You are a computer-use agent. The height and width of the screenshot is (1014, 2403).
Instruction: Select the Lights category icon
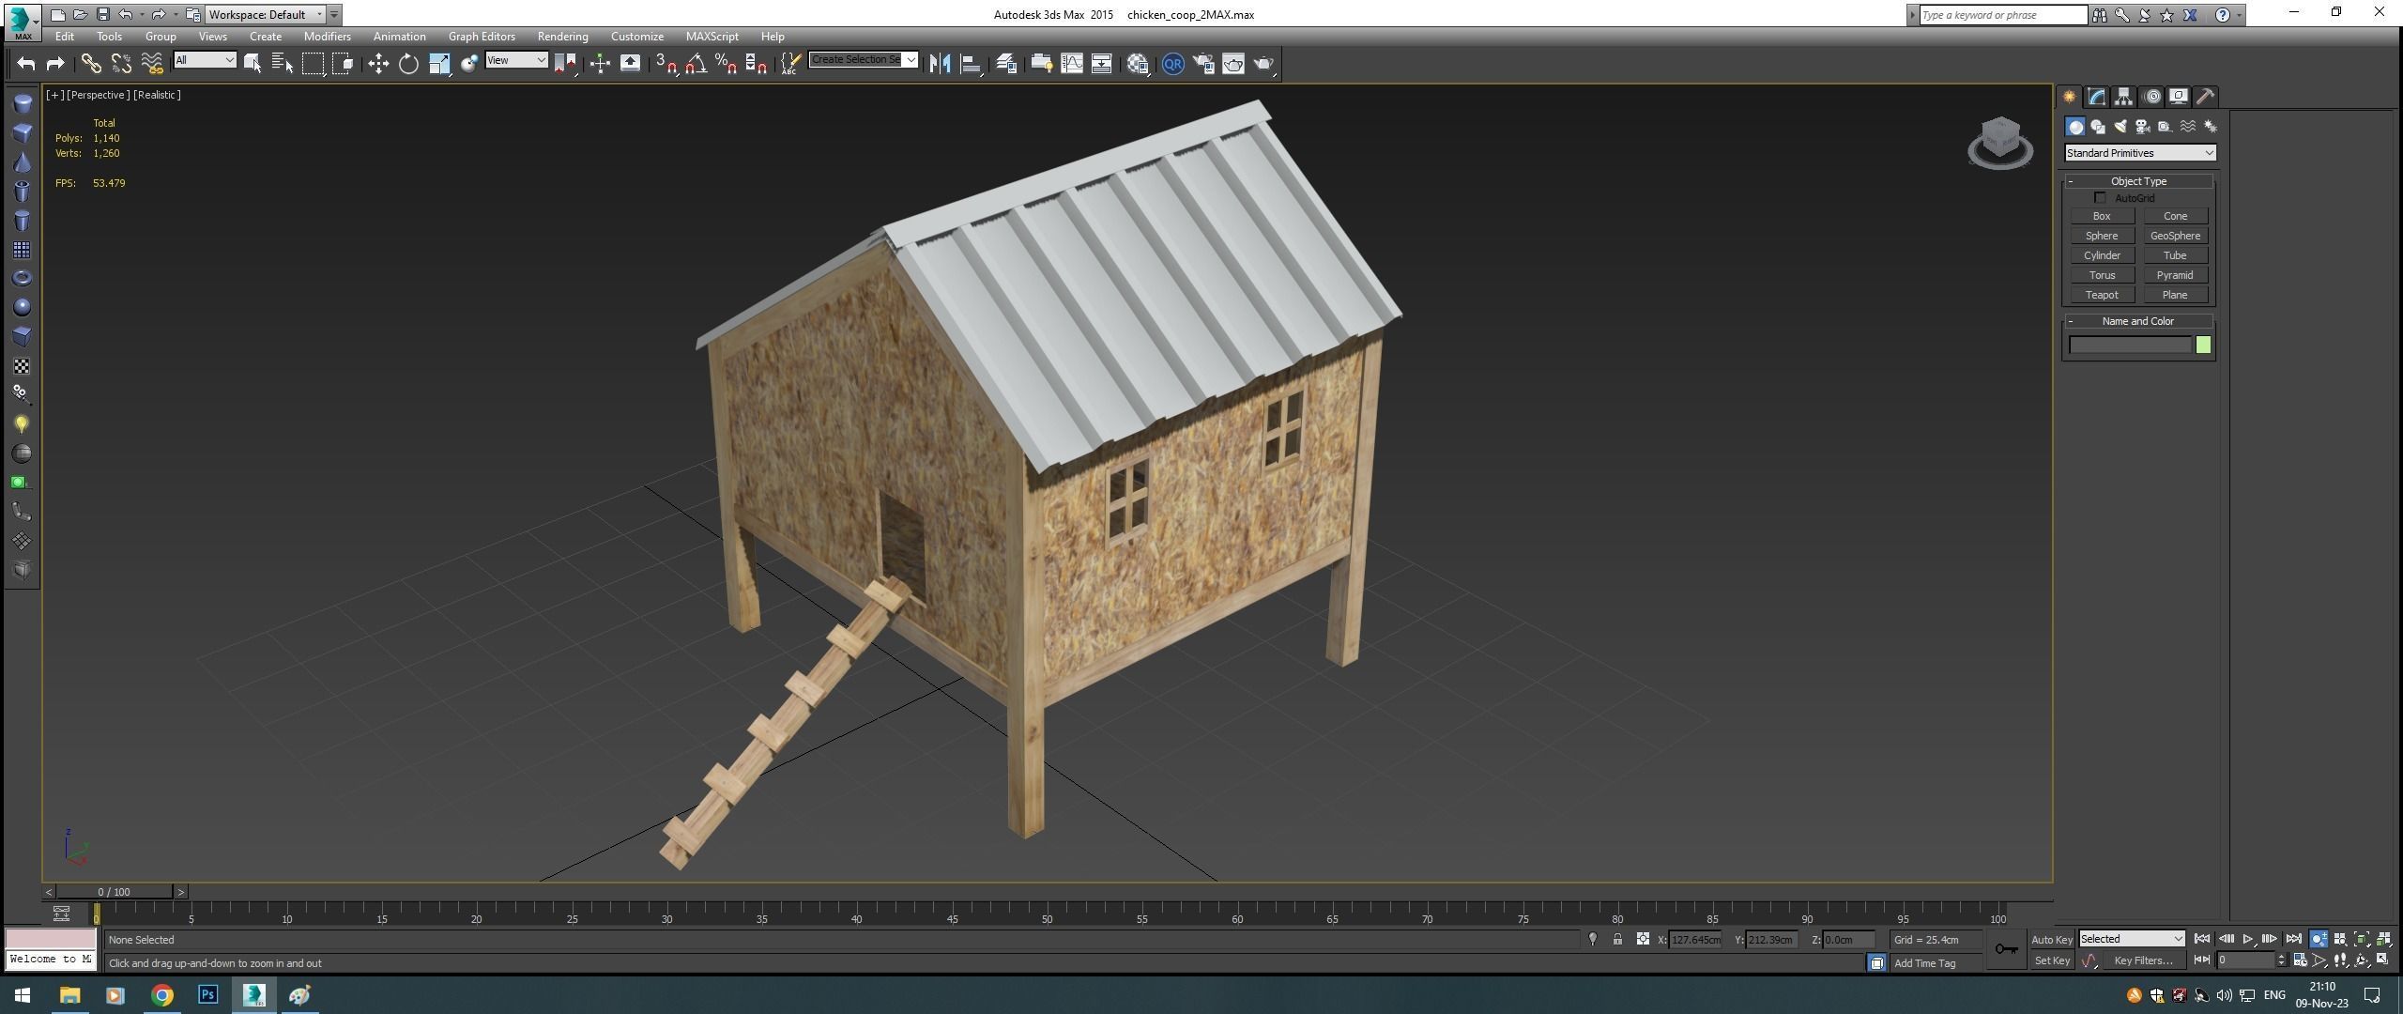[x=2120, y=127]
